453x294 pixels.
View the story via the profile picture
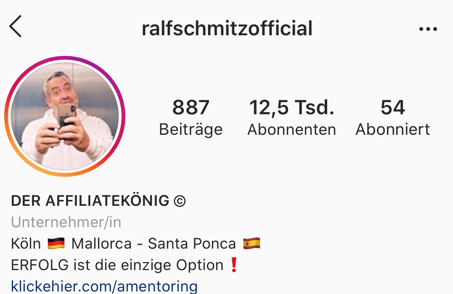tap(65, 116)
